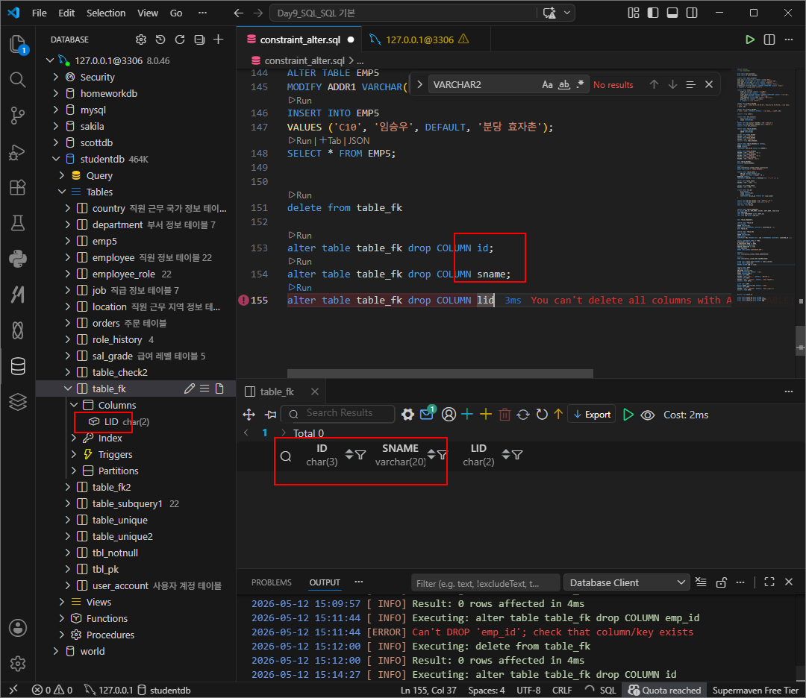The image size is (806, 698).
Task: Open database panel settings gear
Action: click(141, 40)
